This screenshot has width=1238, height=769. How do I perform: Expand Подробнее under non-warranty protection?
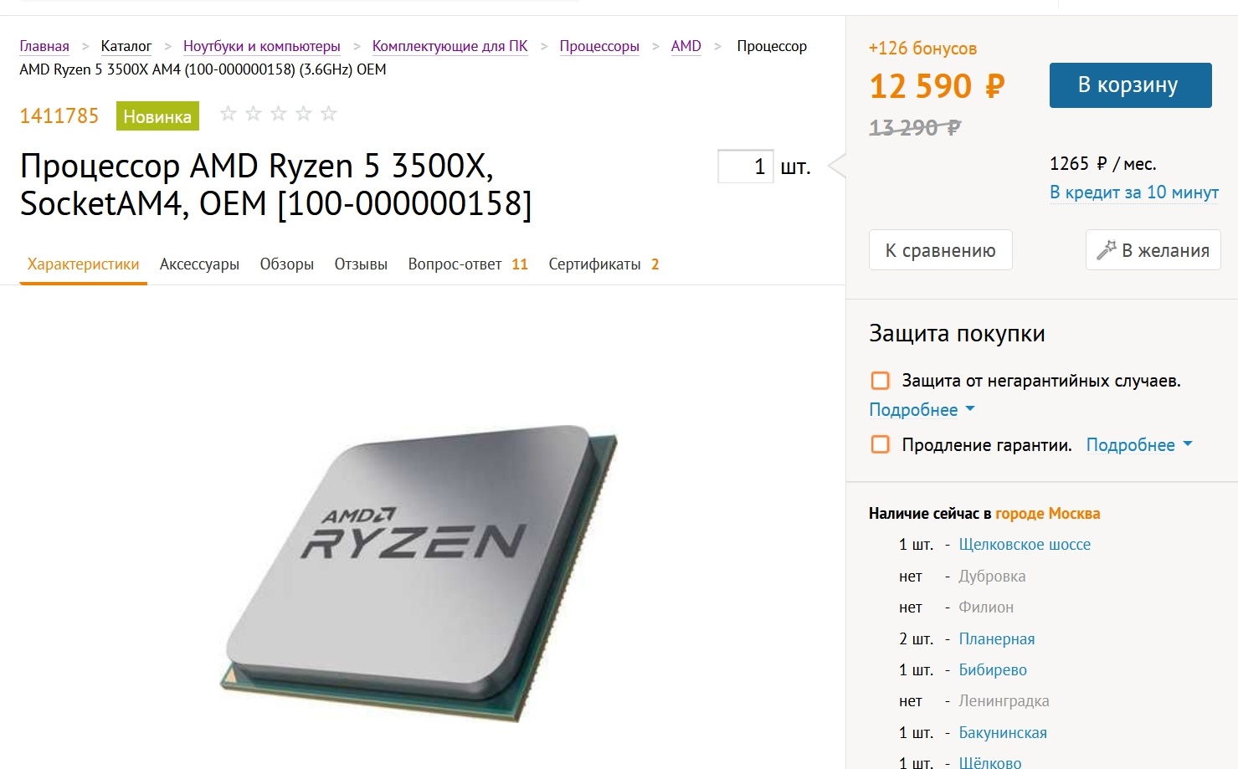point(922,410)
